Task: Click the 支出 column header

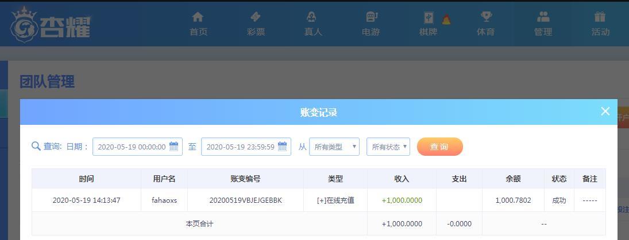Action: (x=460, y=179)
